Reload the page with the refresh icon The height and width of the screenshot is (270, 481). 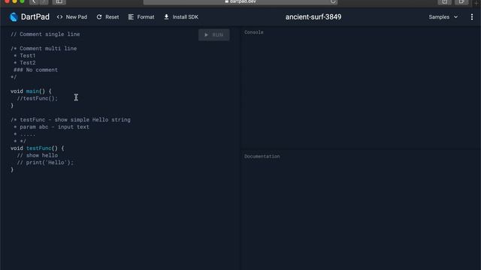(x=333, y=1)
